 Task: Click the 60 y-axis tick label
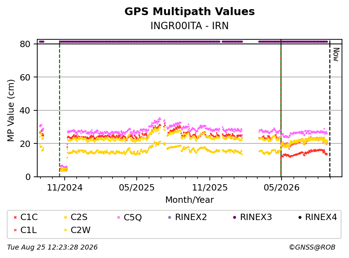coord(25,77)
